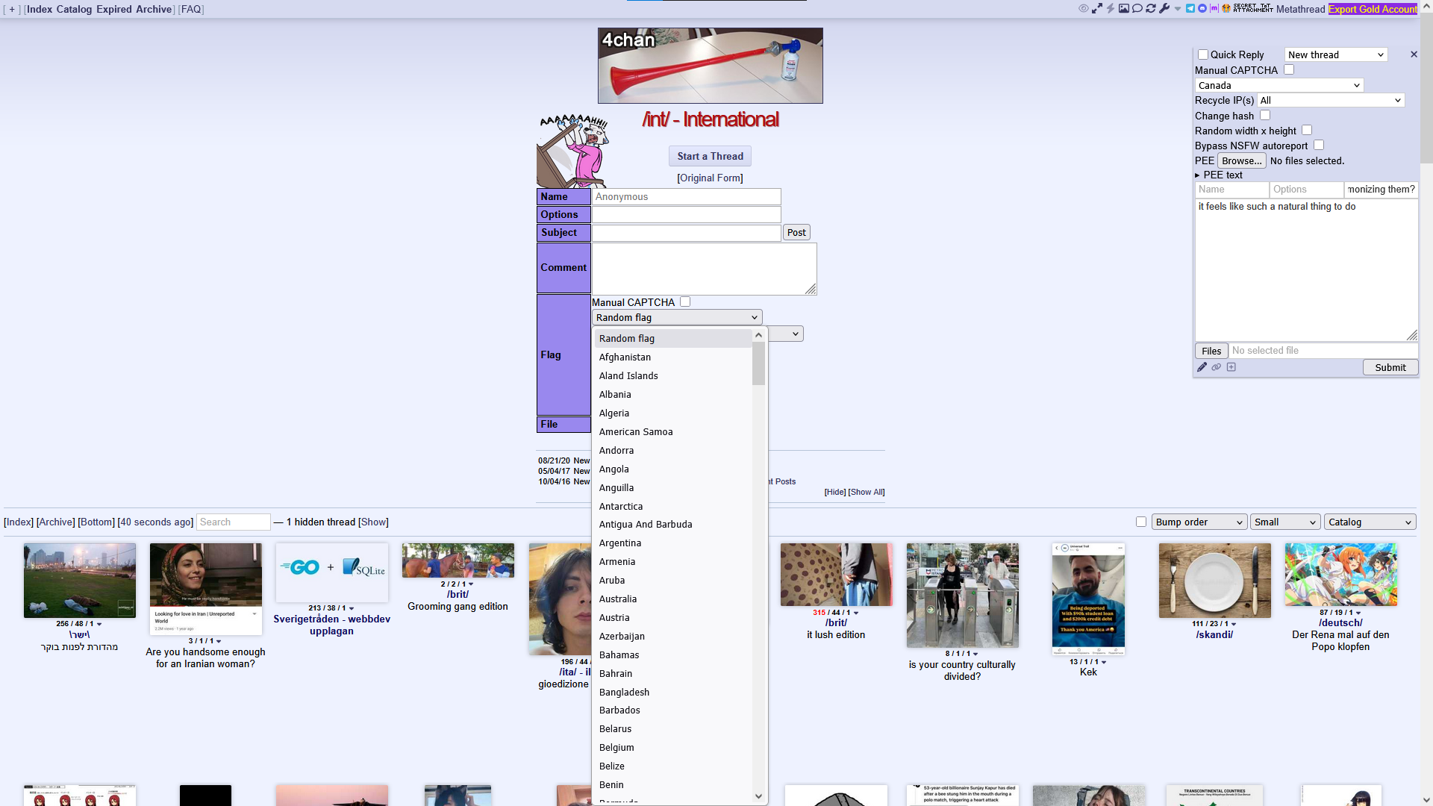Click the page vertical scrollbar thumb
This screenshot has height=806, width=1433.
(x=1426, y=87)
